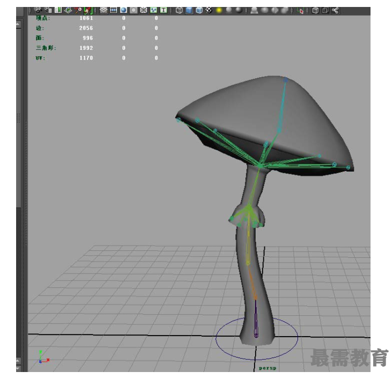Open the camera bookmarks icon
392x379 pixels.
pyautogui.click(x=58, y=10)
